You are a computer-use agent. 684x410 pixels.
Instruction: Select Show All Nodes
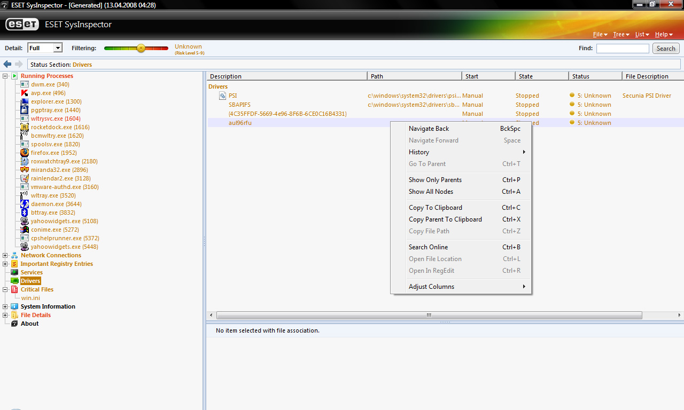click(461, 192)
